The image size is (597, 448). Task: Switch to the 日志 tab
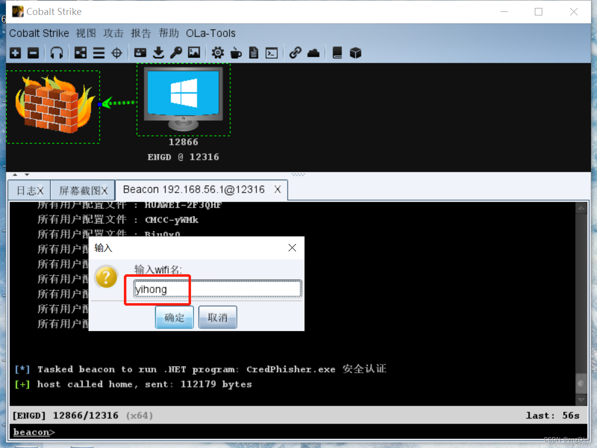click(x=29, y=191)
